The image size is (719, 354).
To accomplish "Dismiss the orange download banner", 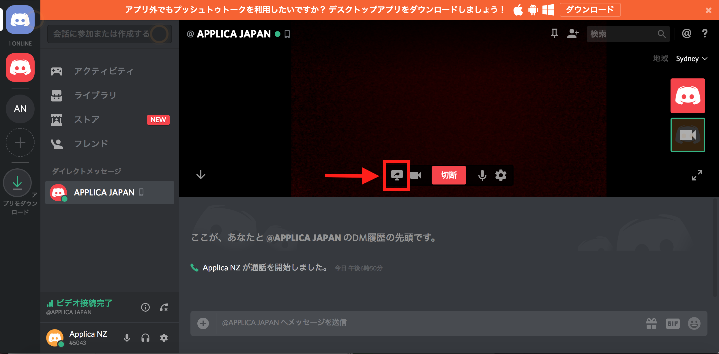I will tap(708, 10).
